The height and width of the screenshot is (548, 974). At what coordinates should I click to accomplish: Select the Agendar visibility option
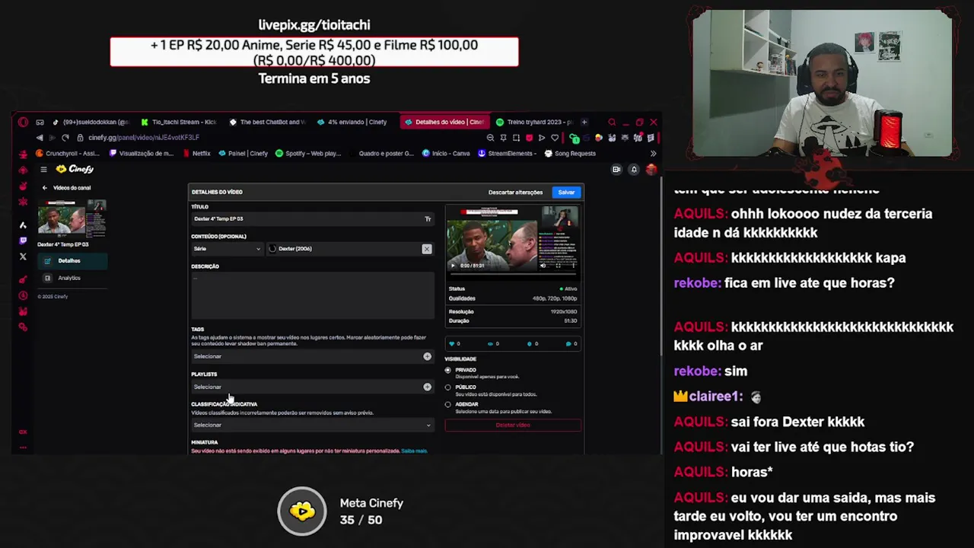click(447, 405)
